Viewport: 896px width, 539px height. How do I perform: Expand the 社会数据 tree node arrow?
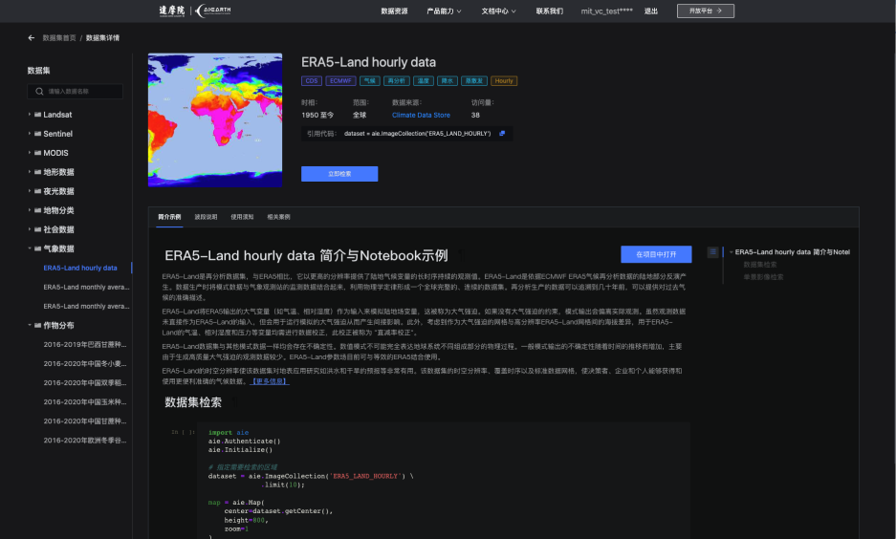(29, 229)
